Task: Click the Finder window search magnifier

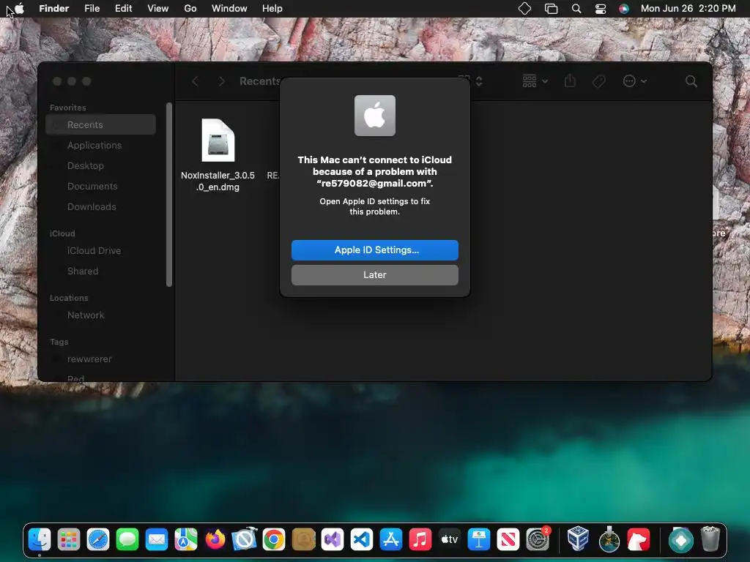Action: [691, 81]
